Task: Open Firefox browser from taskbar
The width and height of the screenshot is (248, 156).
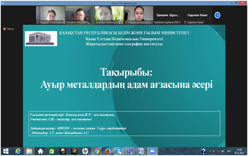Action: pos(108,151)
